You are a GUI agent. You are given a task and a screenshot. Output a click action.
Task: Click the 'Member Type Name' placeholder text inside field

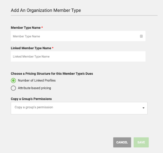point(26,36)
